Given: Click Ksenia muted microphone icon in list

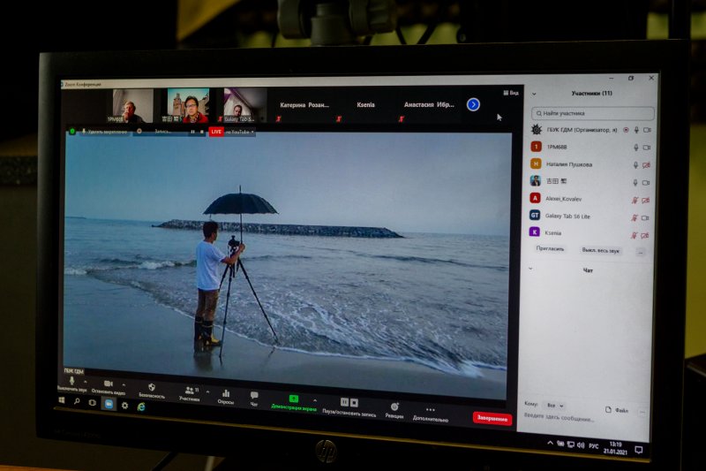Looking at the screenshot, I should point(634,235).
